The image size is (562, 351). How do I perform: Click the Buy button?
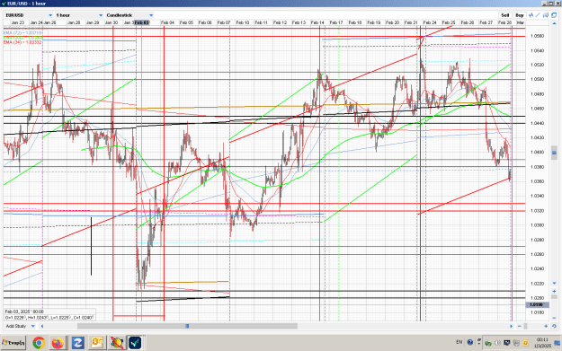pos(520,15)
